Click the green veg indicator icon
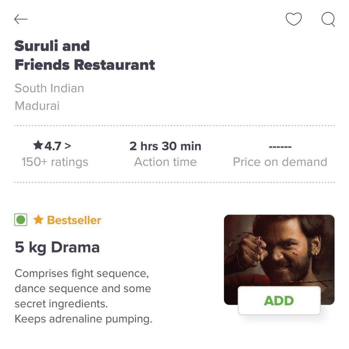 pos(21,220)
